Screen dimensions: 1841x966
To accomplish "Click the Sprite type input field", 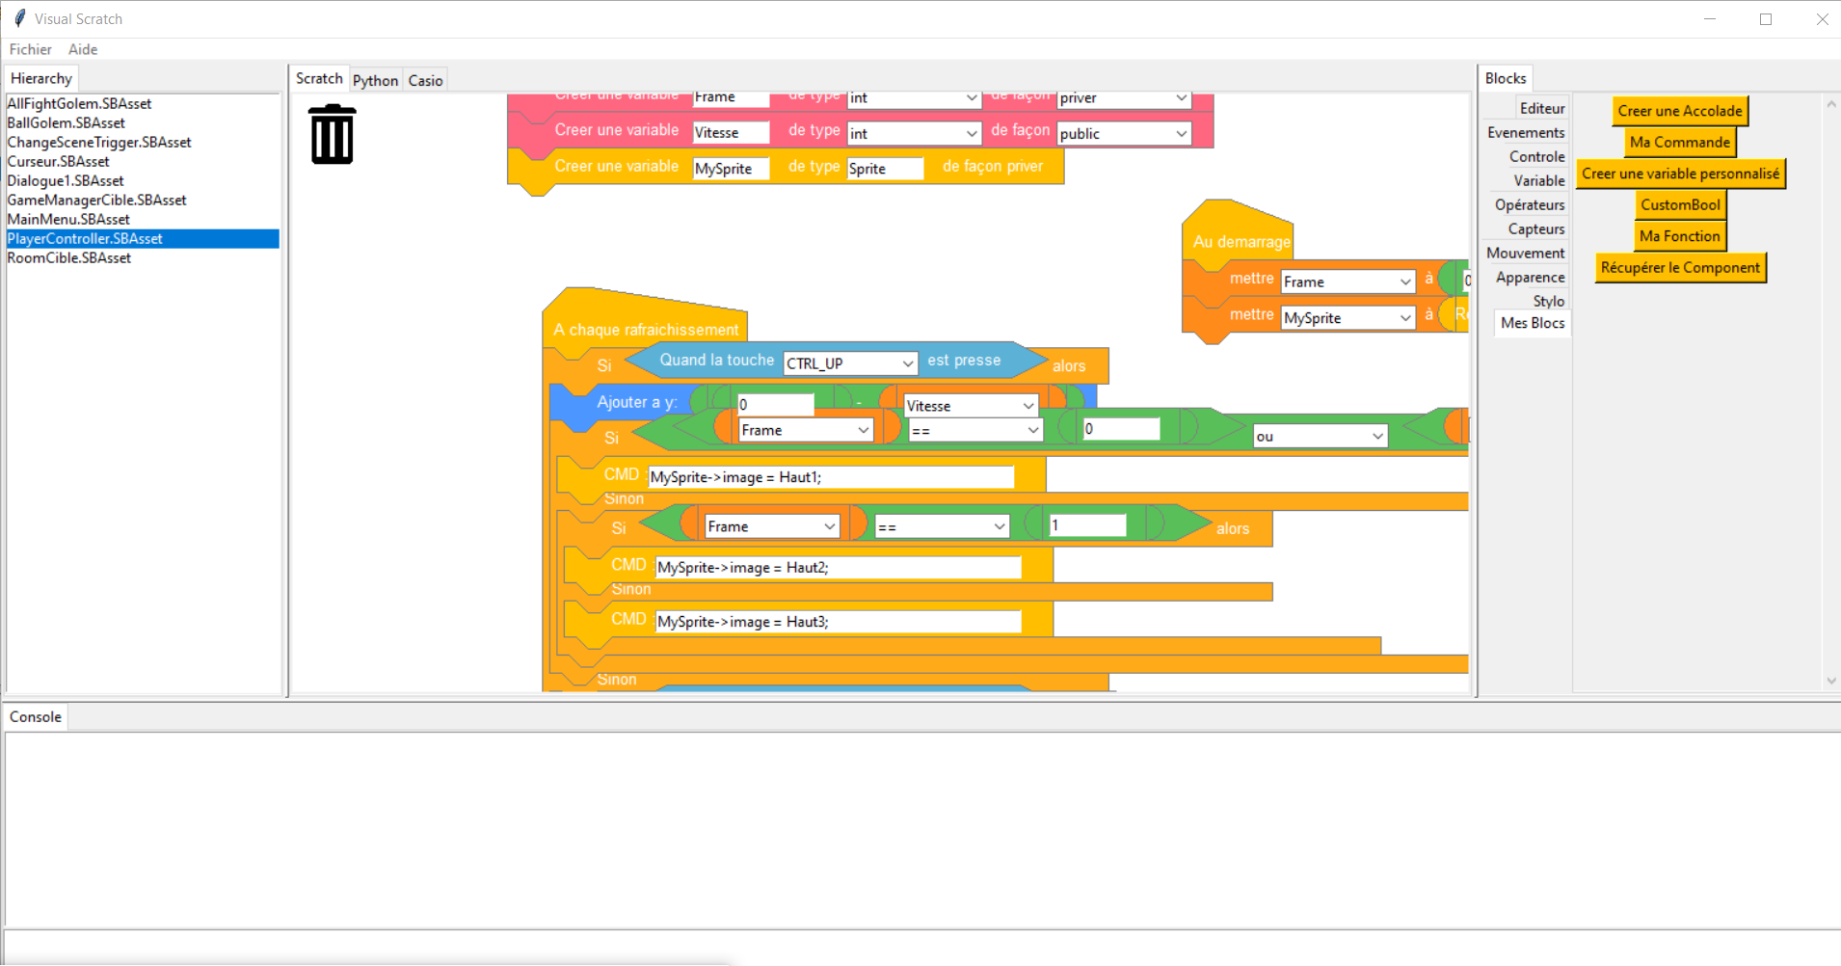I will click(x=886, y=169).
